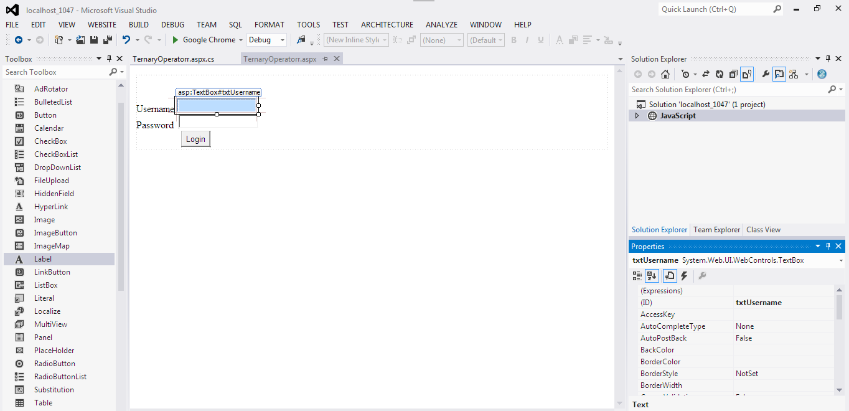This screenshot has width=849, height=411.
Task: Open Solution Explorer window options dropdown
Action: 818,59
